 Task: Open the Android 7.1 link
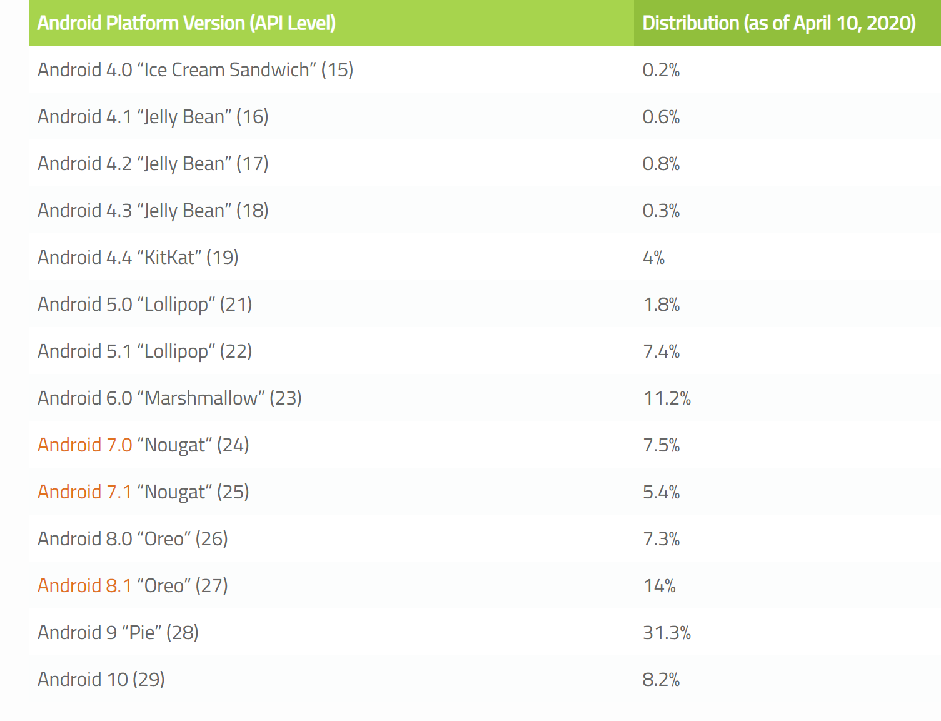[84, 492]
